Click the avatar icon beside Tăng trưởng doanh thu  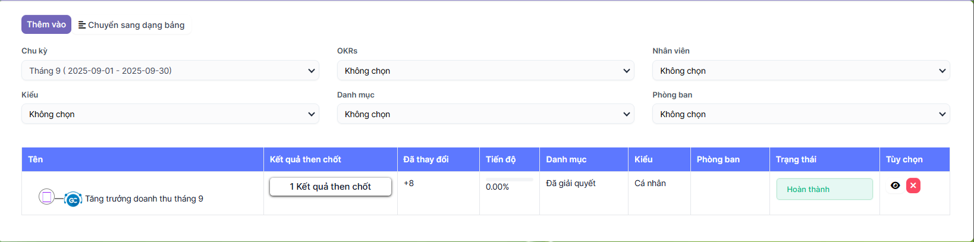(73, 200)
